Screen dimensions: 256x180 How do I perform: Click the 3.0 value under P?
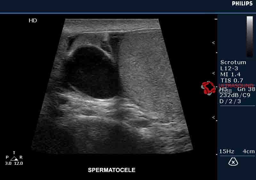pos(8,163)
